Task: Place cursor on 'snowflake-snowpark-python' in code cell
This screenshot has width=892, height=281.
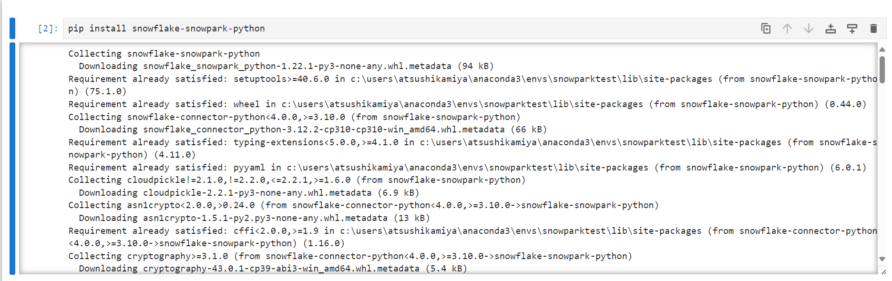Action: pos(198,29)
